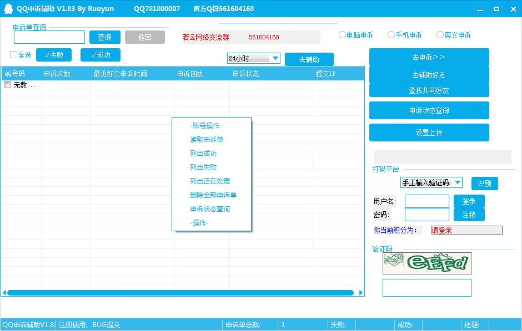Viewport: 522px width, 331px height.
Task: Choose 读取申诉单 in the context menu
Action: (207, 140)
